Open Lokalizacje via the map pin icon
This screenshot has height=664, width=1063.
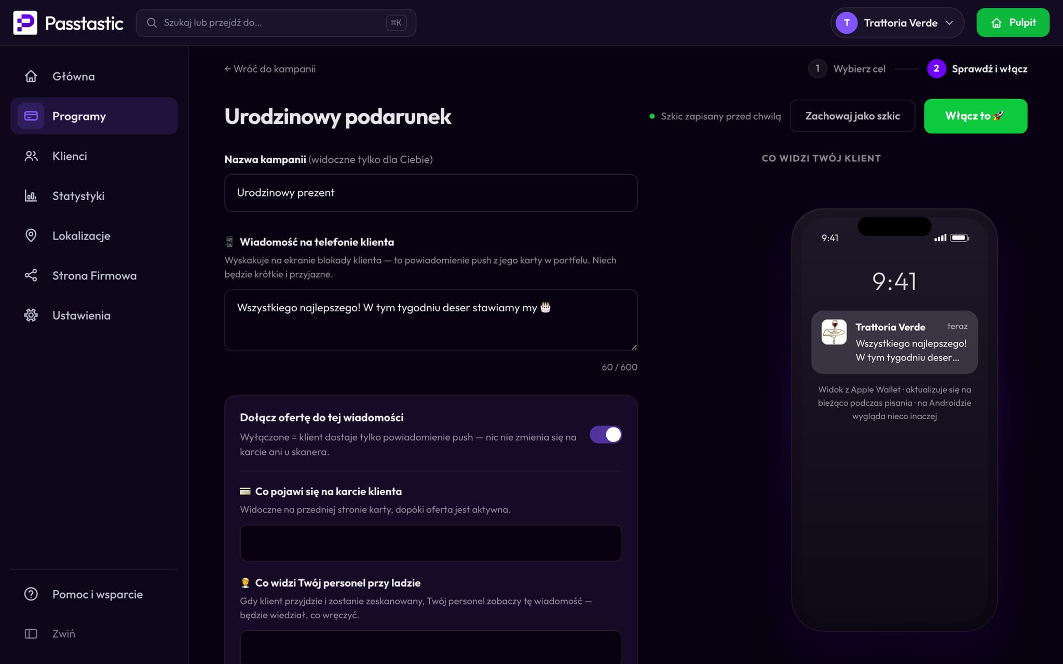[31, 236]
